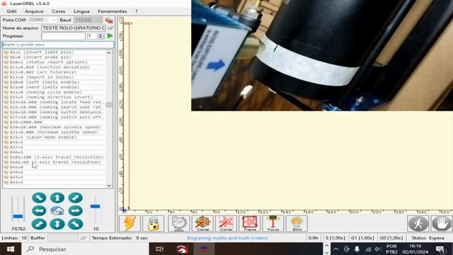Click the globe set-zero button
The width and height of the screenshot is (453, 255).
click(179, 223)
